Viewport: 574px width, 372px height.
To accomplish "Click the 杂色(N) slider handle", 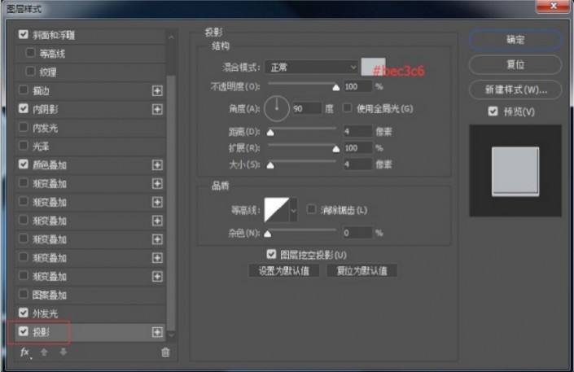I will point(268,234).
